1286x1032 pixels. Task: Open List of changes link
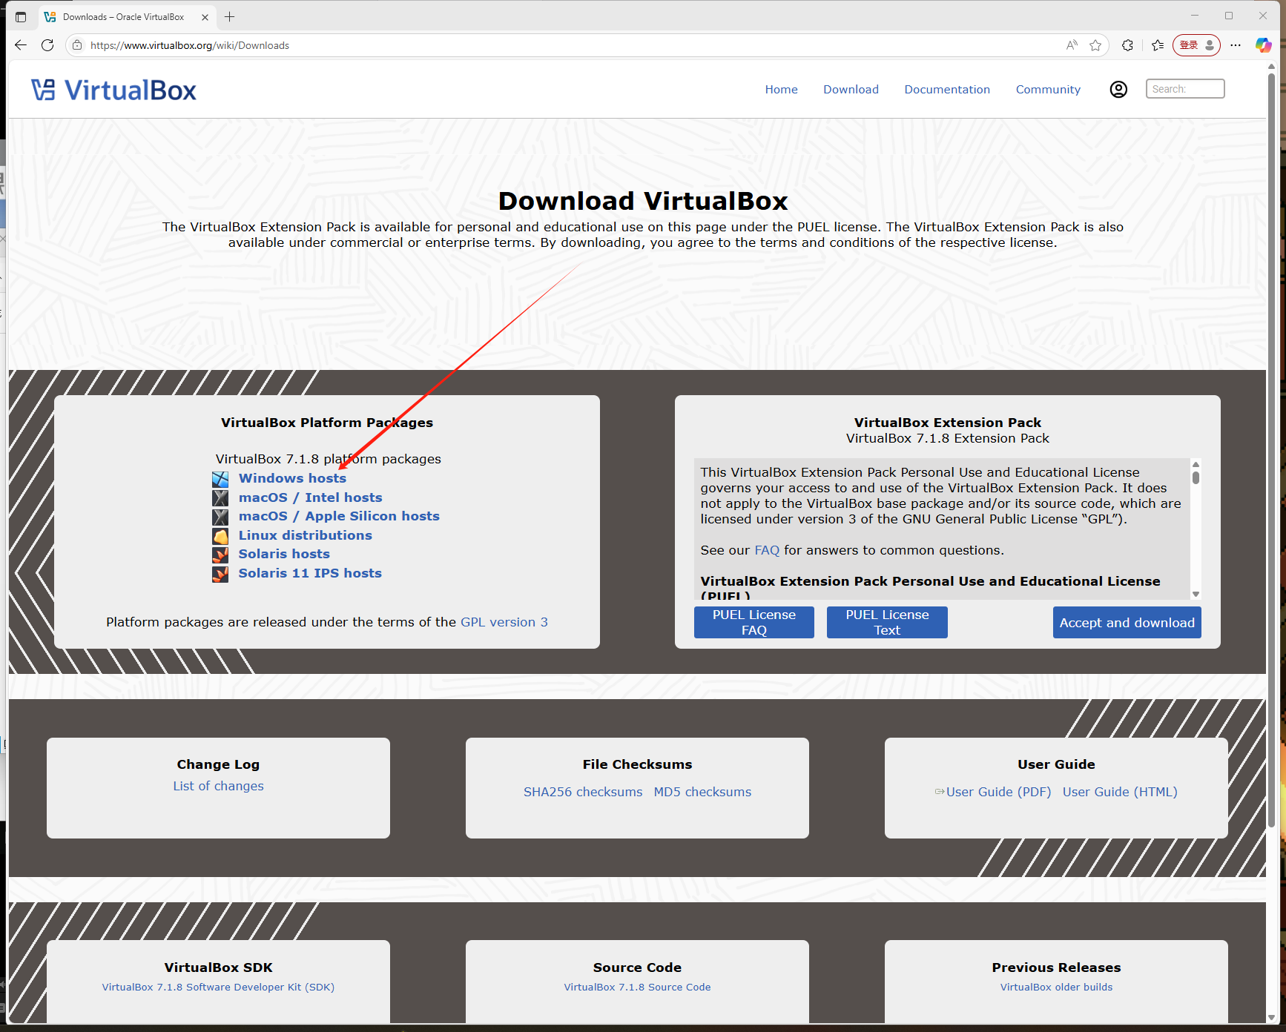pyautogui.click(x=218, y=787)
